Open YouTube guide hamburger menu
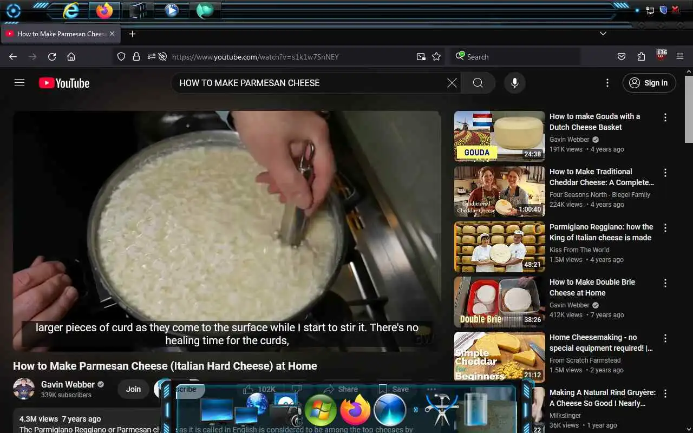This screenshot has width=693, height=433. [19, 83]
